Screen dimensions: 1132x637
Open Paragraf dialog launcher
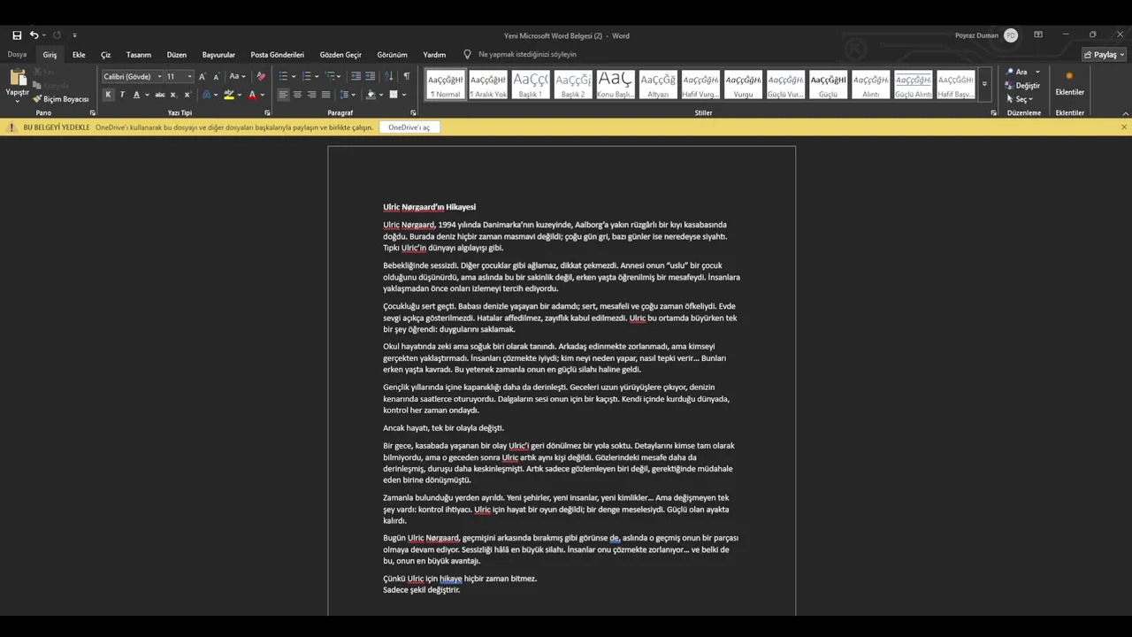pos(413,113)
